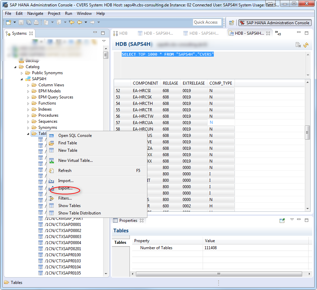The image size is (317, 290).
Task: Open the Systems view menu triangle
Action: (104, 41)
